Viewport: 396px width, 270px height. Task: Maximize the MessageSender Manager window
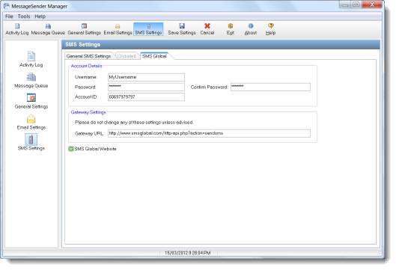356,4
